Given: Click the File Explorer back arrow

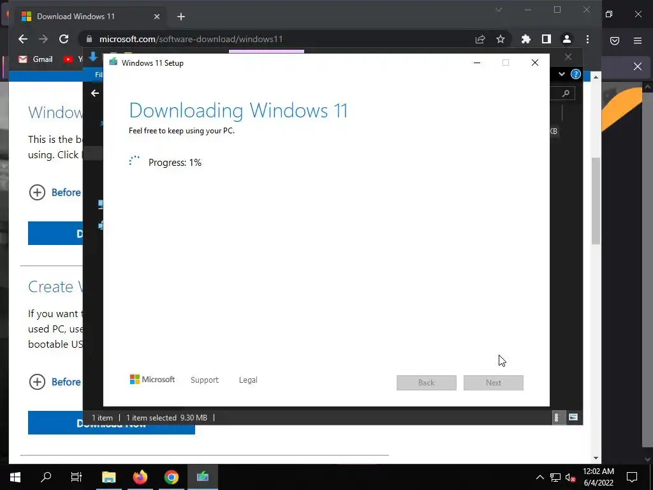Looking at the screenshot, I should tap(95, 93).
